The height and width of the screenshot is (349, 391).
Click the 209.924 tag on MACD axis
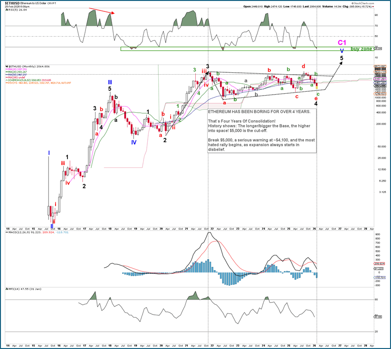(x=379, y=263)
